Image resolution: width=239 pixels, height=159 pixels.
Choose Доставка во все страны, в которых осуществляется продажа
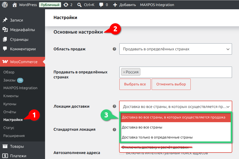pos(176,117)
